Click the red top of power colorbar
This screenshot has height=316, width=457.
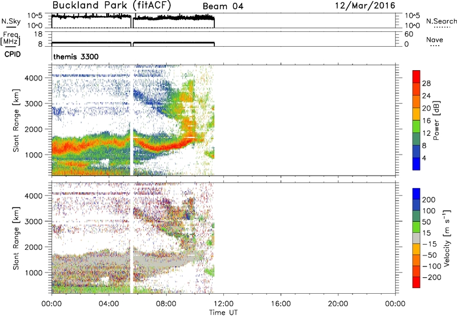pyautogui.click(x=416, y=76)
